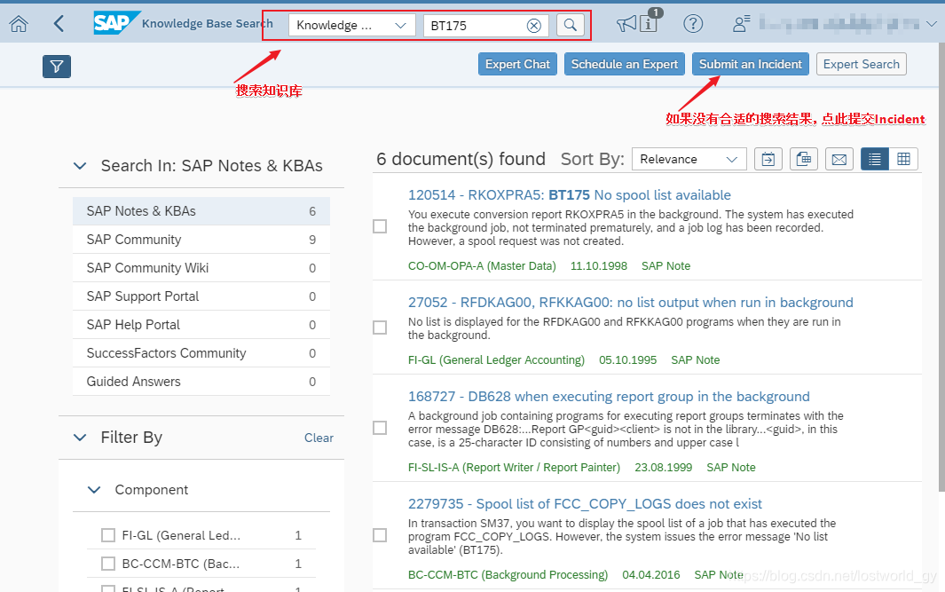The height and width of the screenshot is (592, 945).
Task: Collapse the Filter By section
Action: [x=80, y=438]
